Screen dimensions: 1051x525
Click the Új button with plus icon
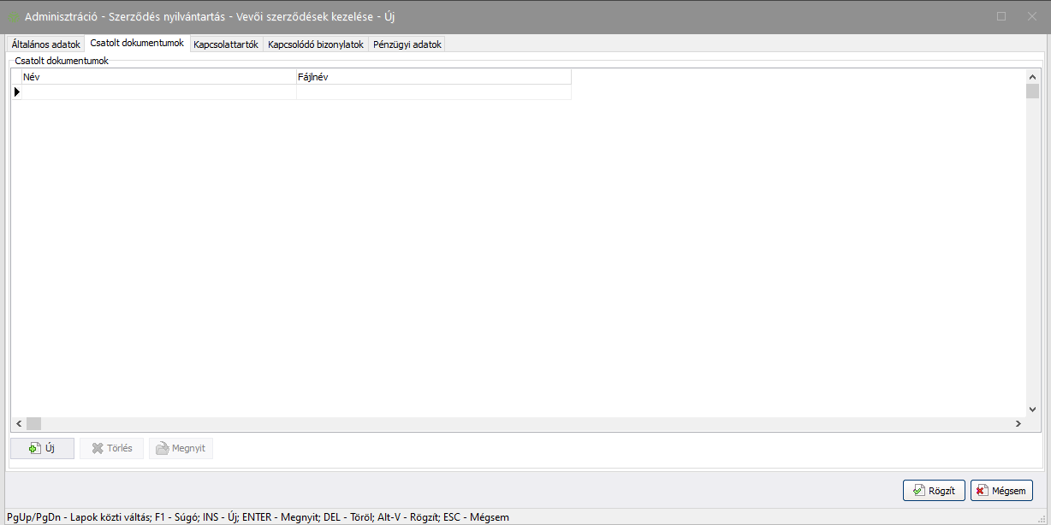click(x=42, y=448)
